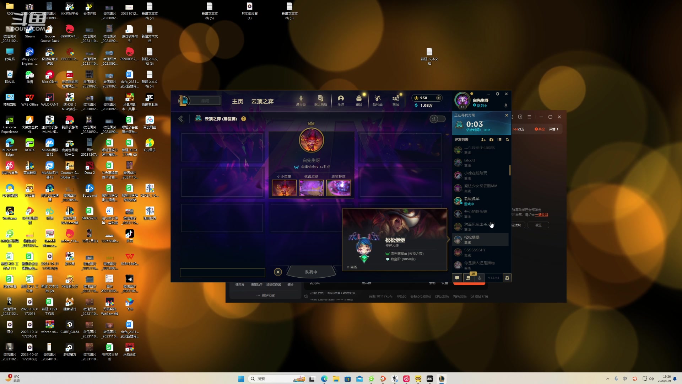Open the Battle.net desktop shortcut
Screen dimensions: 682x384
click(90, 191)
